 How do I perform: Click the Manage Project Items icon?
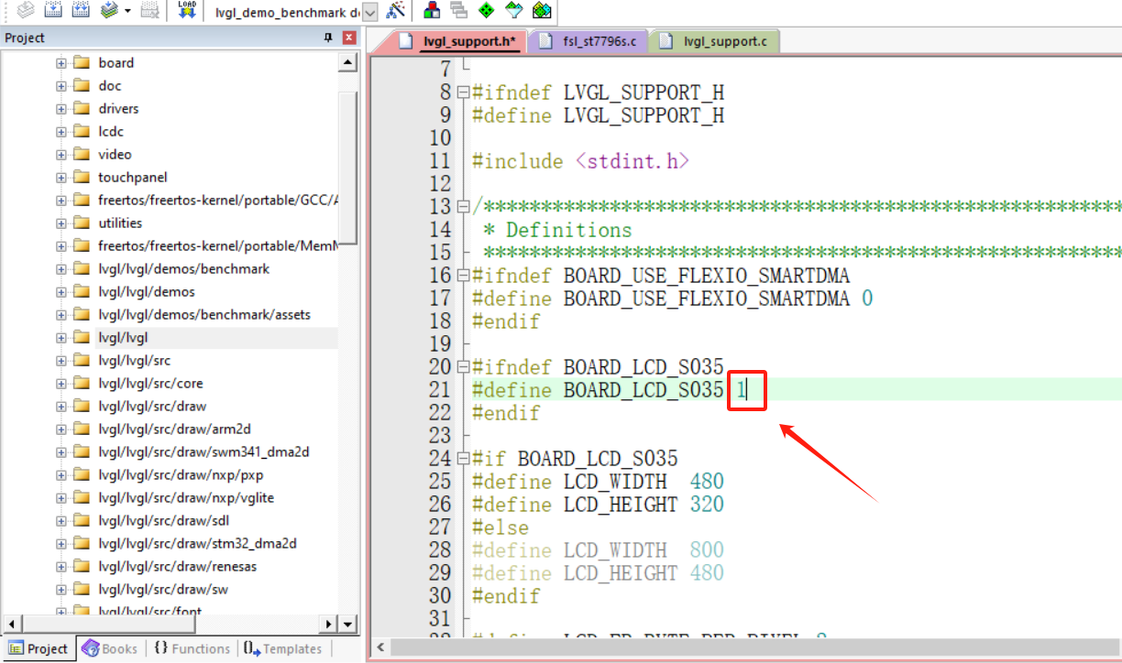[x=432, y=11]
